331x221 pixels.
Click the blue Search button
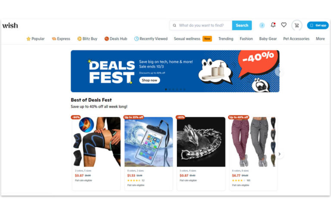coord(242,25)
